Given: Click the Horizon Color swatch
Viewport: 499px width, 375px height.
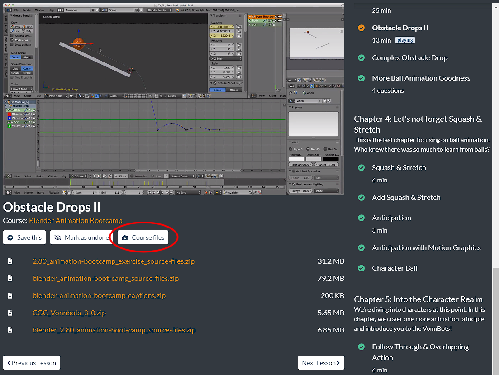Looking at the screenshot, I should [296, 159].
